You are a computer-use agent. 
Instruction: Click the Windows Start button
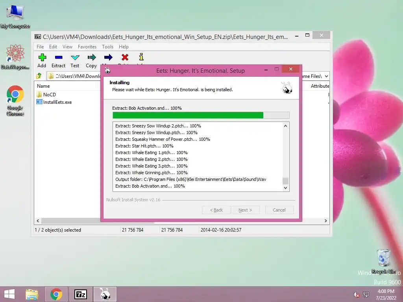9,294
